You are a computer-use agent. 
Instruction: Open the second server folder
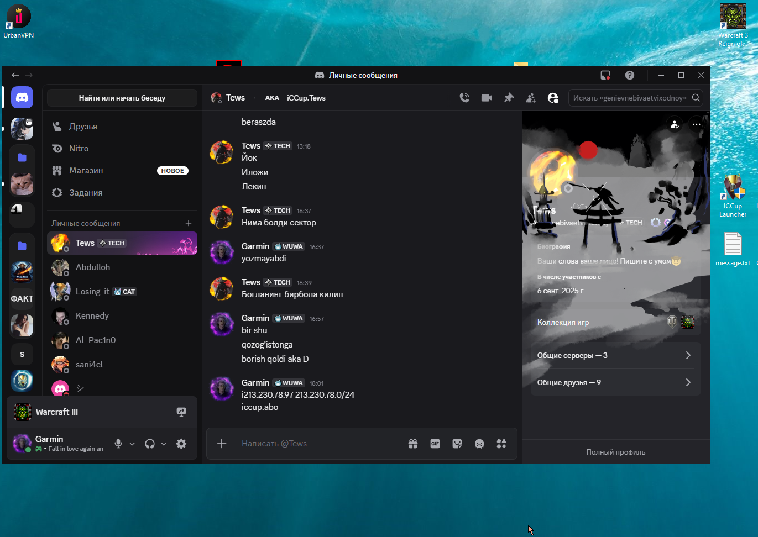(x=22, y=245)
